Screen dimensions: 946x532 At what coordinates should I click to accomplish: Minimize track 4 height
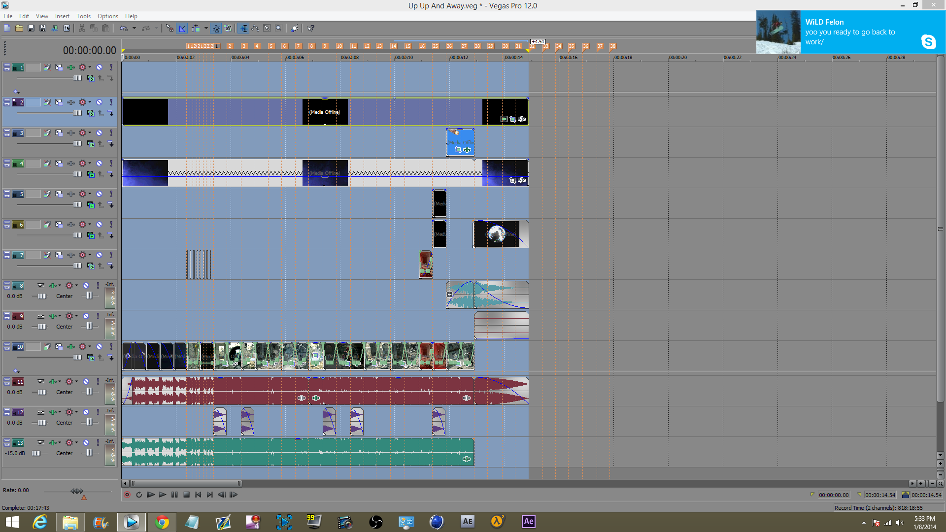pyautogui.click(x=7, y=161)
